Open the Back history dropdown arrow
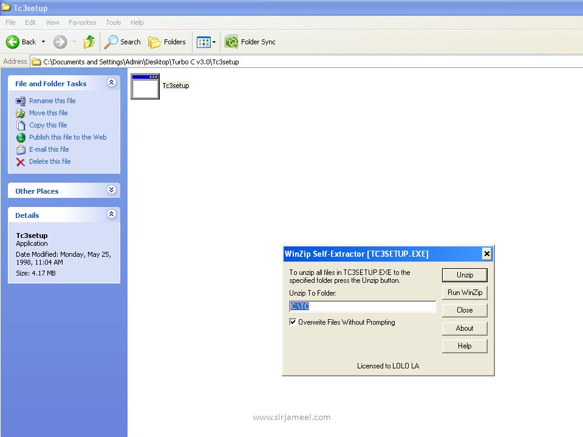The image size is (583, 437). tap(44, 42)
